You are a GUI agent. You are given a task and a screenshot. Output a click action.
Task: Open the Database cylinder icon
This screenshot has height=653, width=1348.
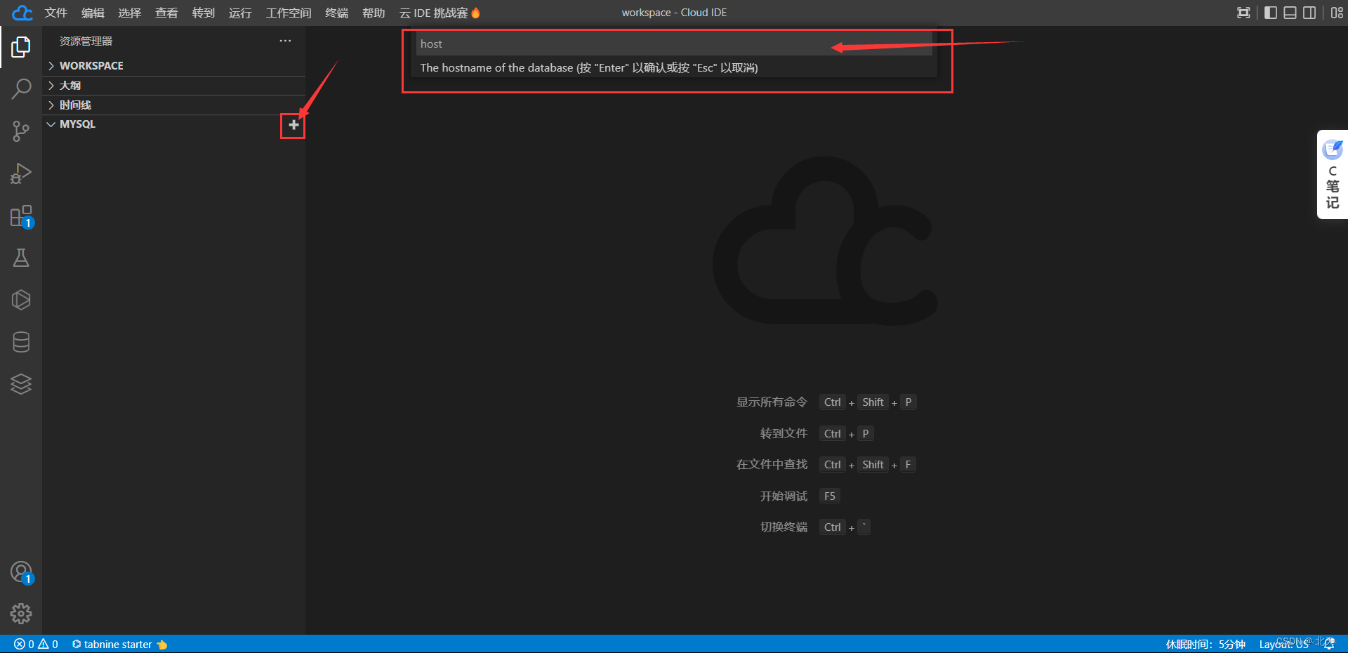coord(21,342)
